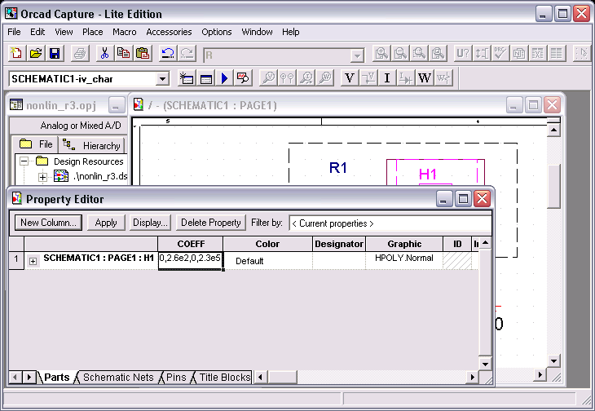Print using the printer toolbar icon
The image size is (595, 411).
80,54
